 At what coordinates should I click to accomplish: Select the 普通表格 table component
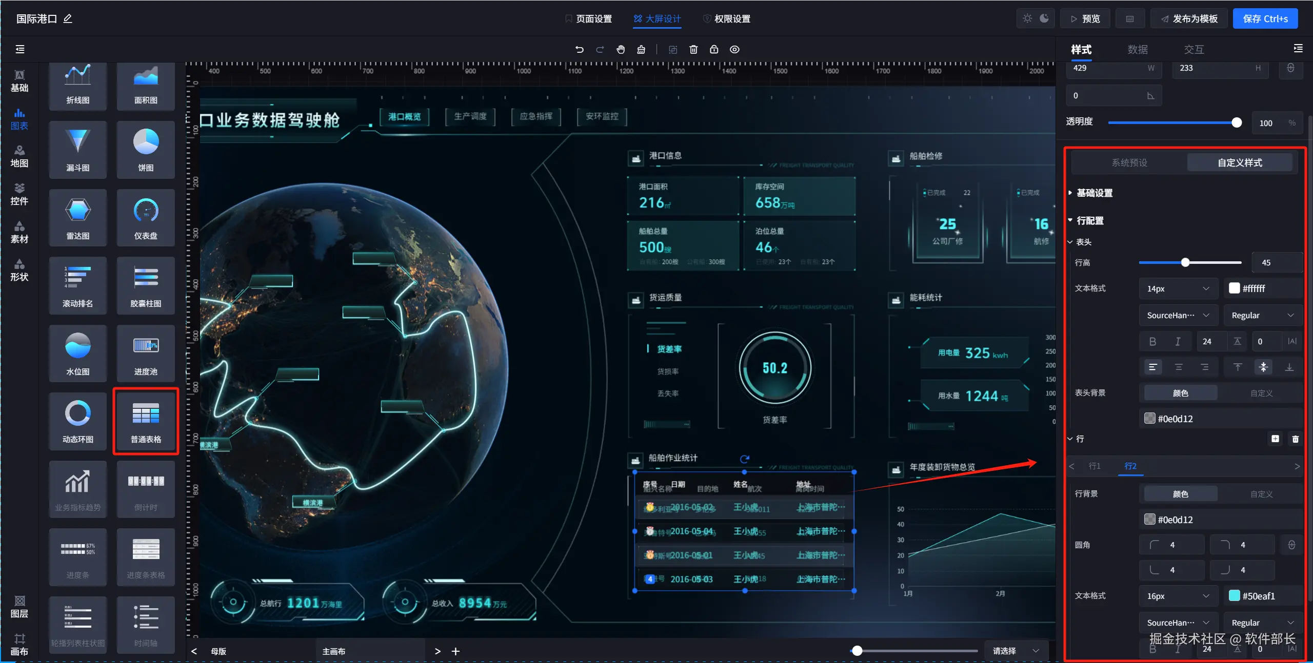click(x=146, y=421)
